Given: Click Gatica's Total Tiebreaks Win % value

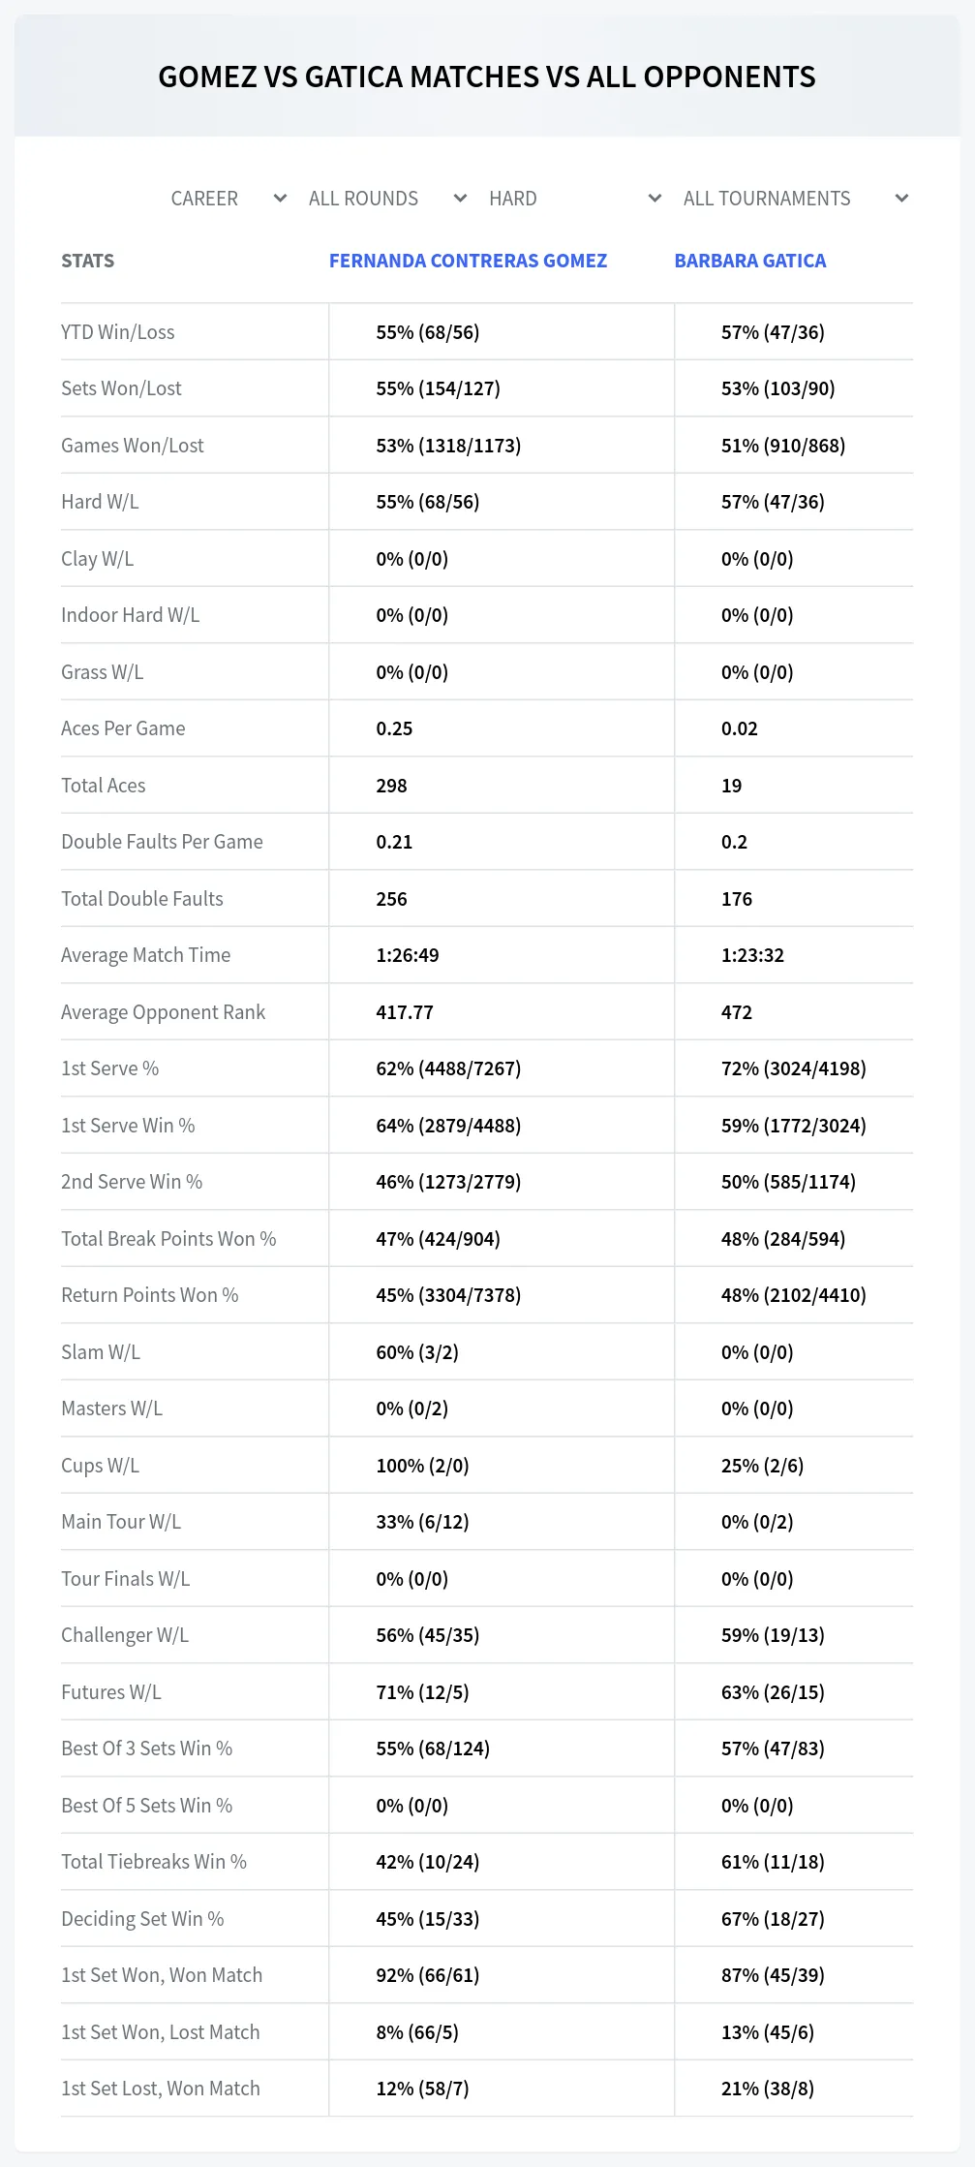Looking at the screenshot, I should [x=773, y=1862].
